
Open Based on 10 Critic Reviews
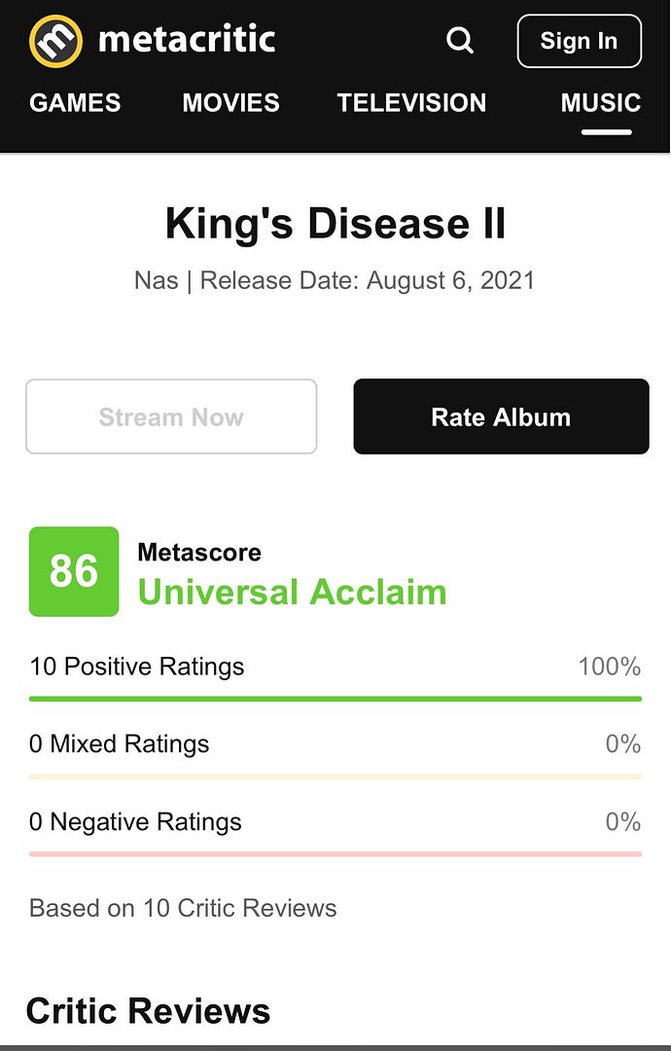tap(183, 908)
